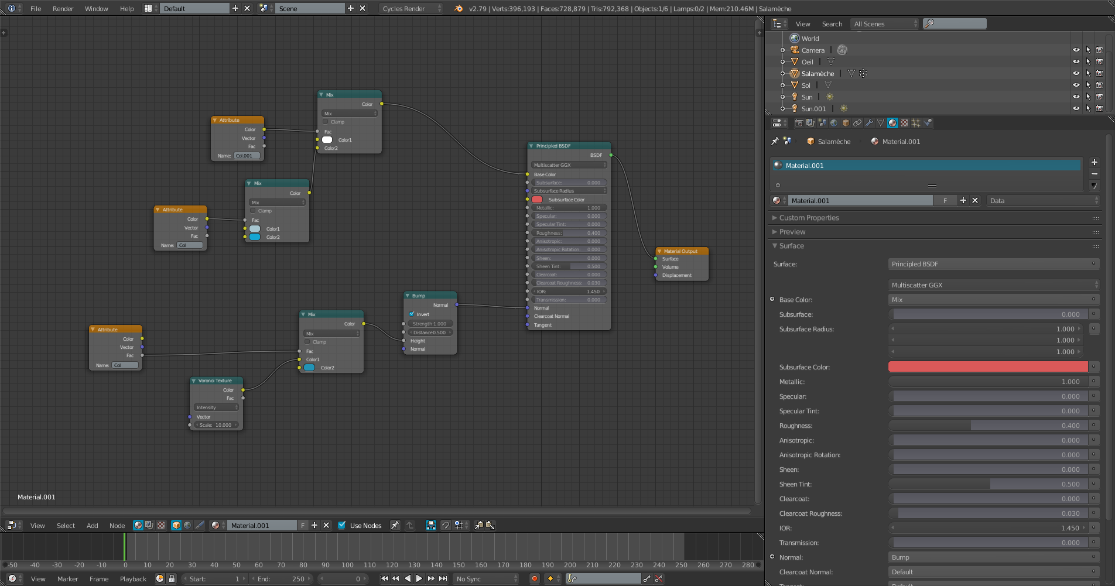Expand the Custom Properties panel
Image resolution: width=1115 pixels, height=586 pixels.
(809, 218)
